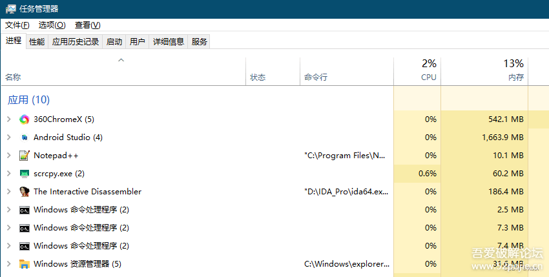
Task: Click cmd icon of 2.5 MB 命令处理程序 row
Action: click(24, 210)
